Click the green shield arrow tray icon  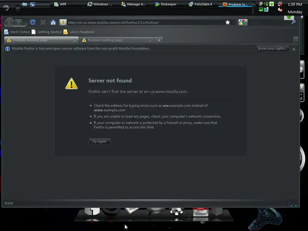point(272,4)
